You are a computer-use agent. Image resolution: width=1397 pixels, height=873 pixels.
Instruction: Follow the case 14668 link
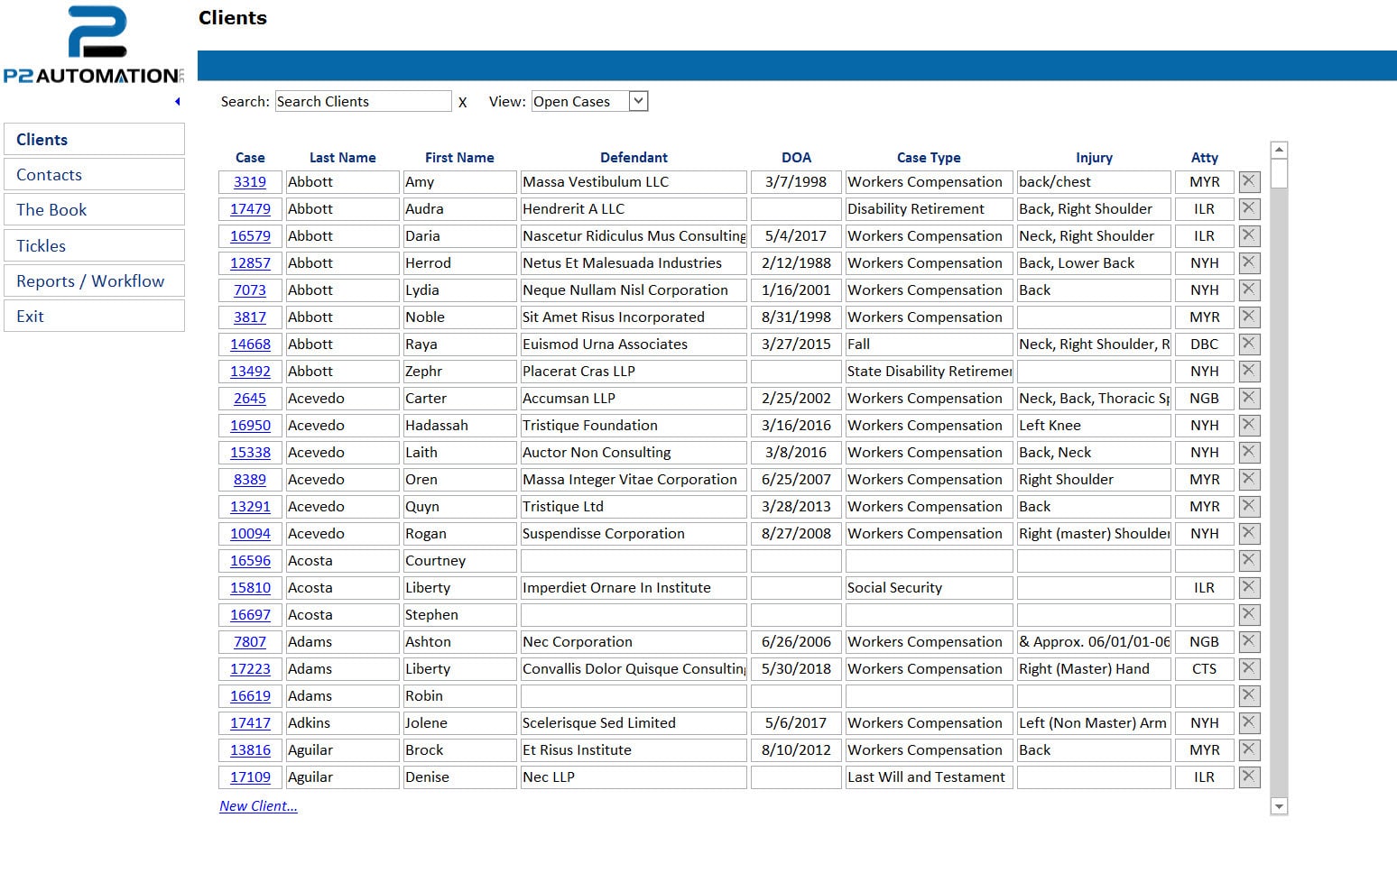point(250,344)
